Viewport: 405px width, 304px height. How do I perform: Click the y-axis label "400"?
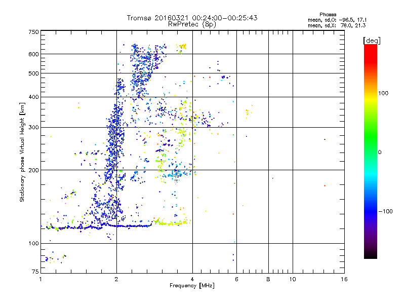33,97
